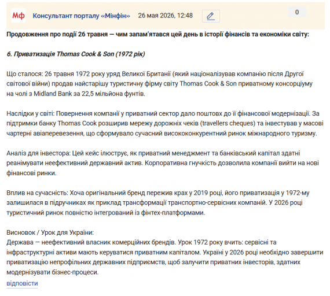Click the words Наслідки у світі:
The height and width of the screenshot is (296, 330).
point(31,113)
